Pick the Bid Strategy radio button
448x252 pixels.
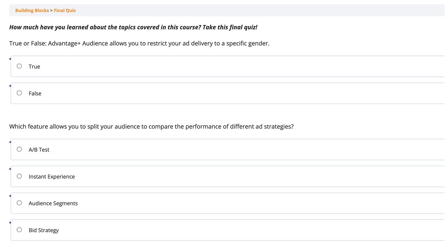tap(19, 230)
